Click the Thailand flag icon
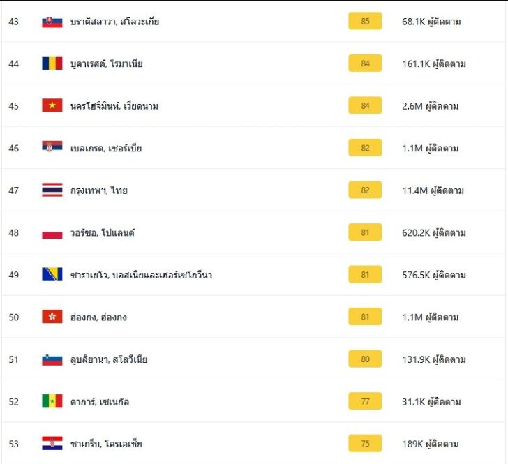Screen dimensions: 508x464 tap(52, 190)
